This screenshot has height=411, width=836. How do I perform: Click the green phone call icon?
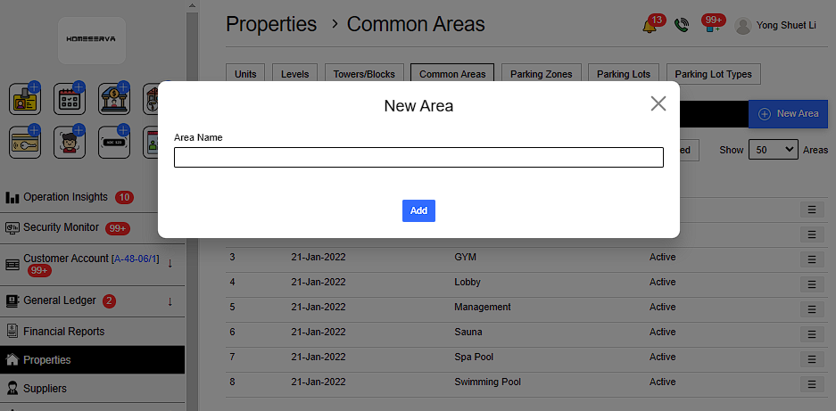click(x=682, y=26)
